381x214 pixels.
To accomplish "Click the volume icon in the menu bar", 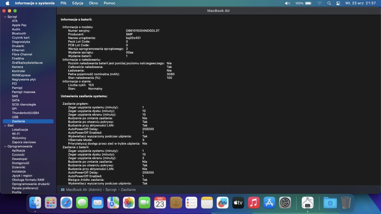I will point(287,3).
